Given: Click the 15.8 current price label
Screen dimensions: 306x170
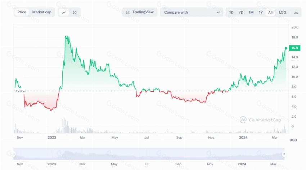Looking at the screenshot, I should pyautogui.click(x=294, y=48).
